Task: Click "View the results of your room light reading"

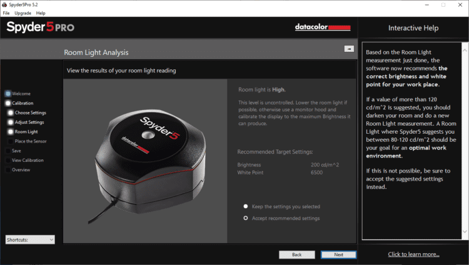Action: 121,71
